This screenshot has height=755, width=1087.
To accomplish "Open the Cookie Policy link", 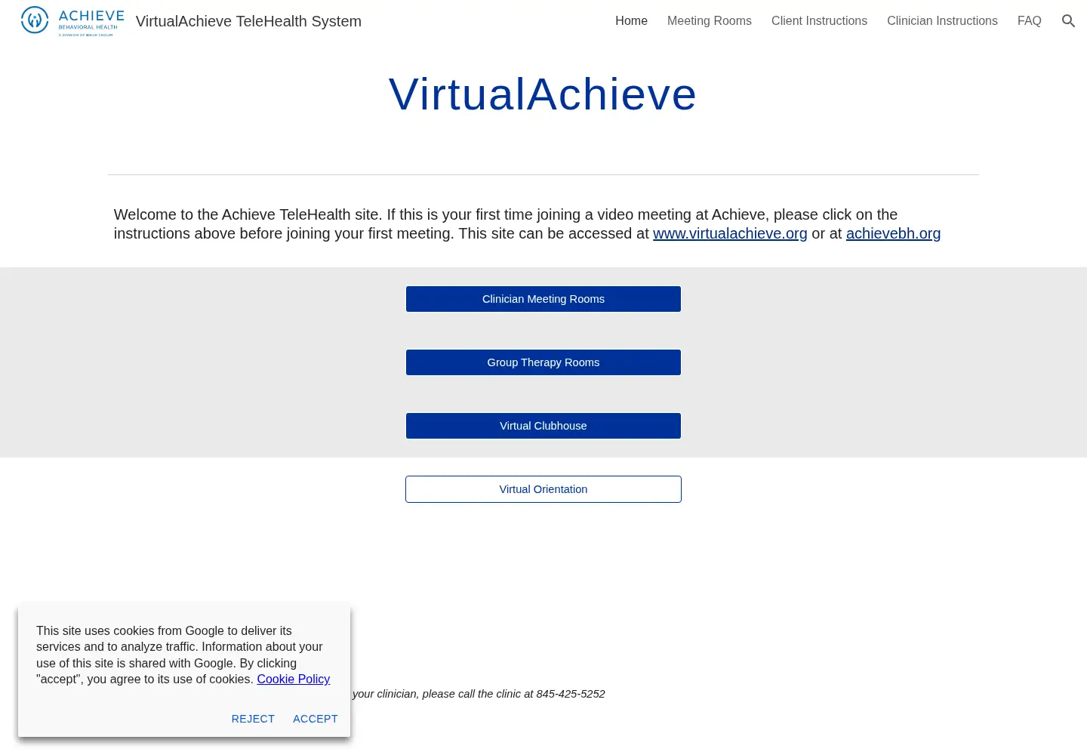I will pos(293,679).
